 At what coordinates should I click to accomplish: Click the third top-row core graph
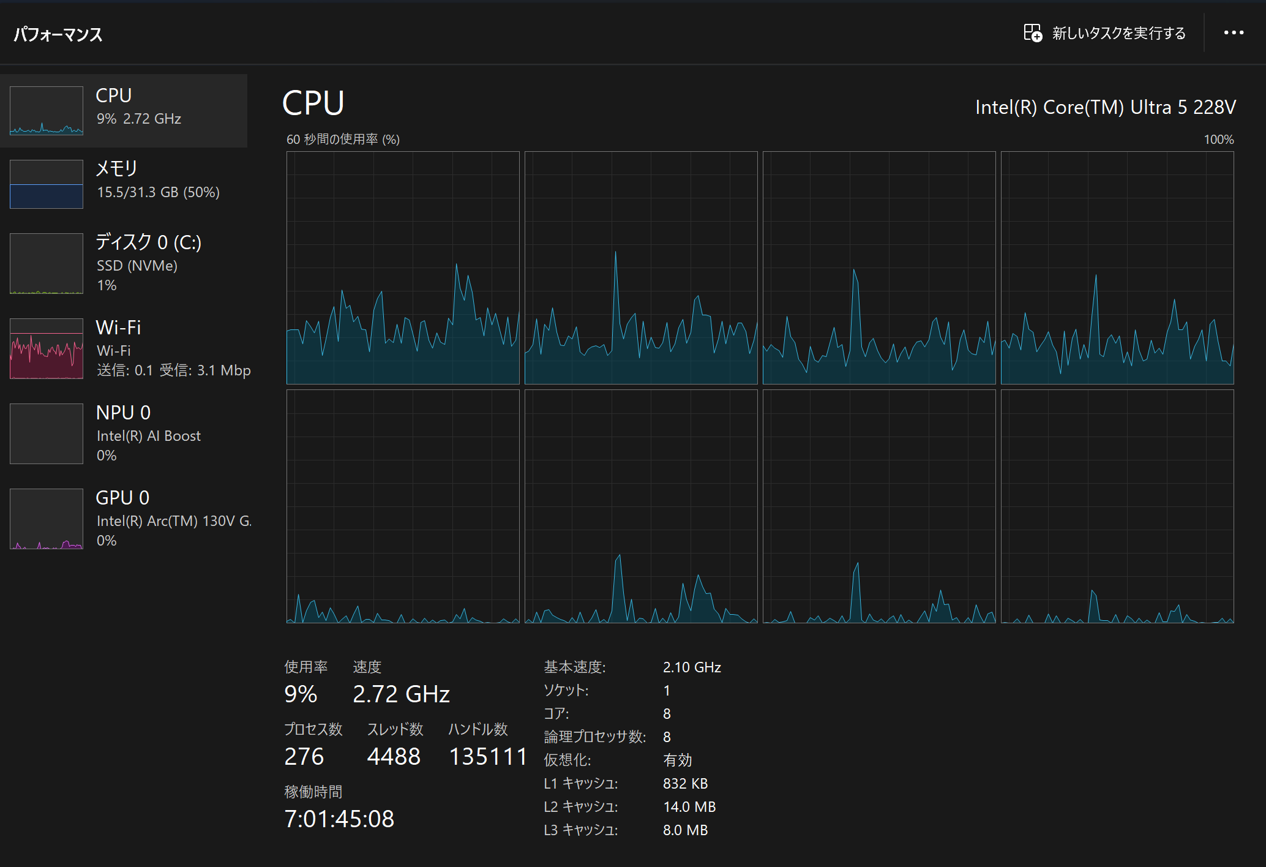pyautogui.click(x=879, y=268)
